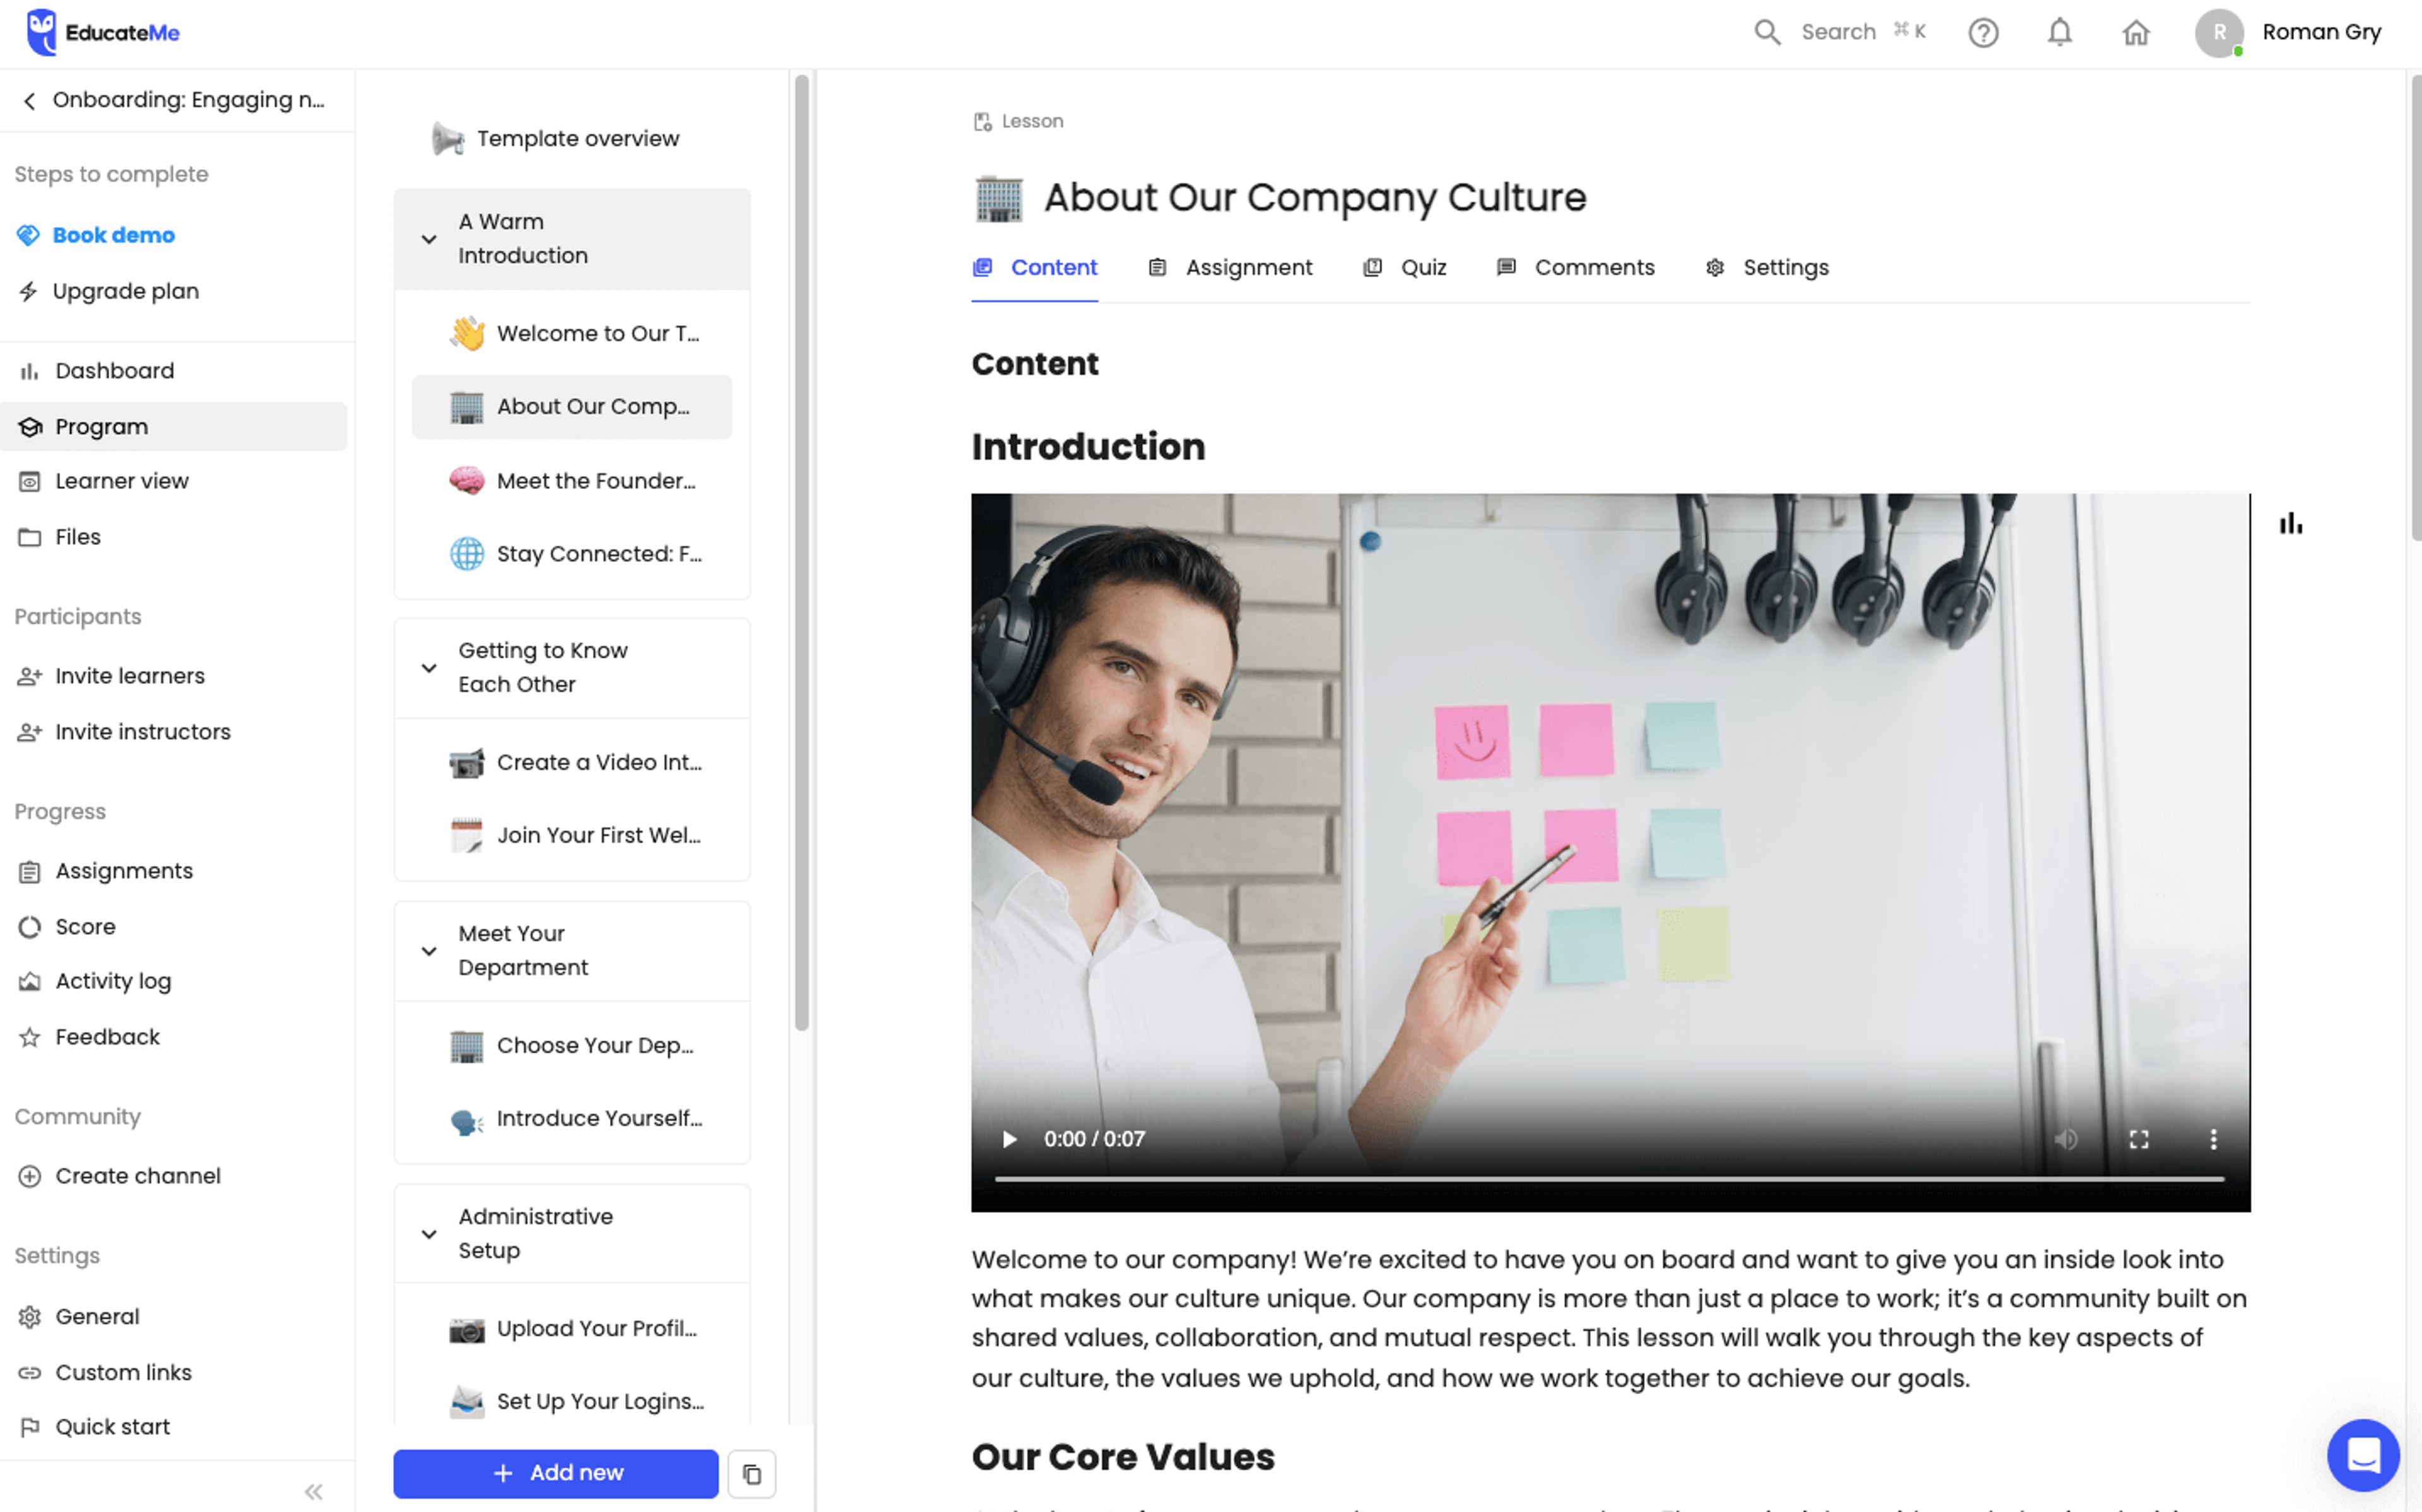The height and width of the screenshot is (1512, 2422).
Task: Open Choose Your Dep... lesson
Action: point(572,1046)
